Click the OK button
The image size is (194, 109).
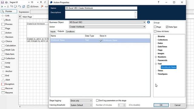coord(161,105)
